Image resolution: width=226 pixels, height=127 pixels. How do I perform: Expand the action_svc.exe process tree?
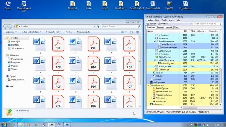pos(154,67)
